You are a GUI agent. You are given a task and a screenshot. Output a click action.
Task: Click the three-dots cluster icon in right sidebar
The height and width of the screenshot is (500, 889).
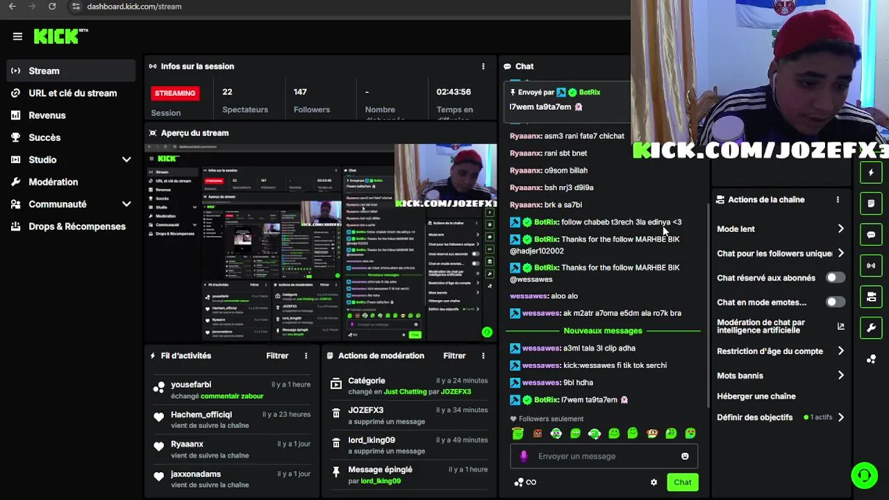(x=871, y=359)
